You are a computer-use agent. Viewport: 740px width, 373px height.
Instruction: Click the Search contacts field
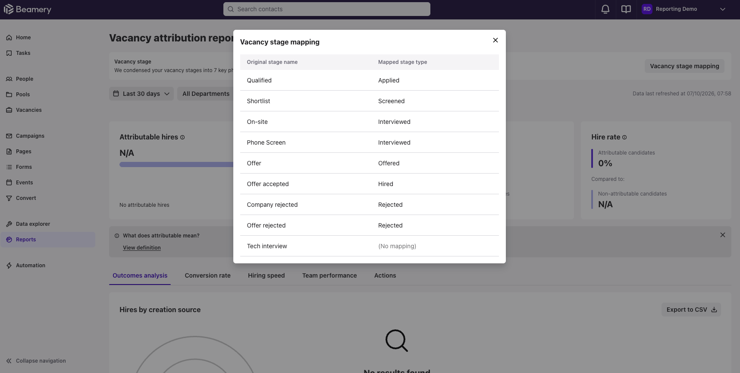(x=327, y=9)
